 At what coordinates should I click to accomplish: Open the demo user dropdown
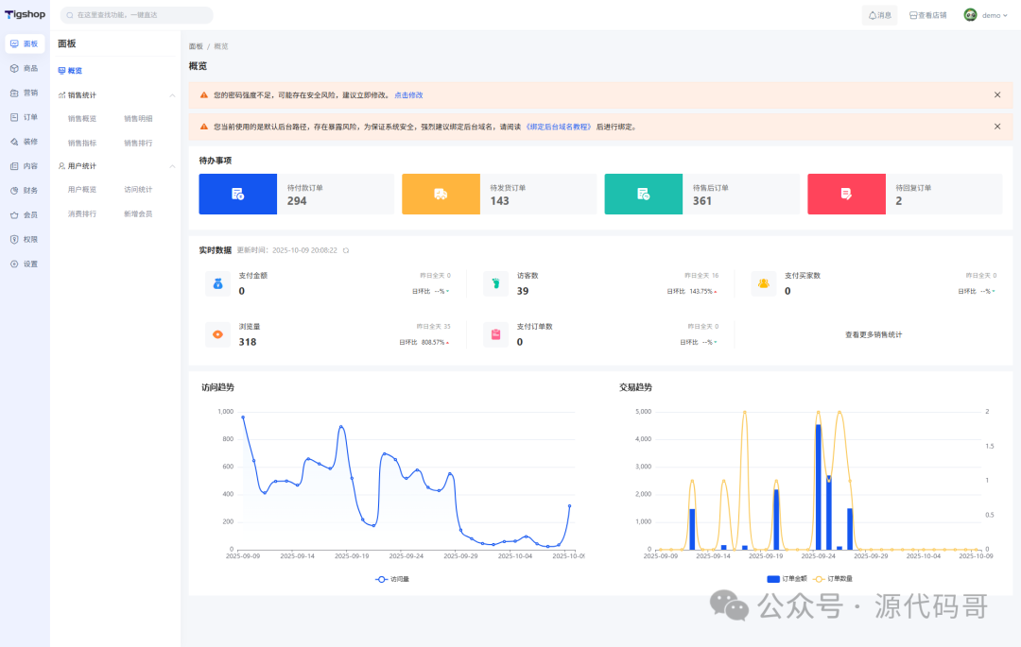tap(985, 15)
